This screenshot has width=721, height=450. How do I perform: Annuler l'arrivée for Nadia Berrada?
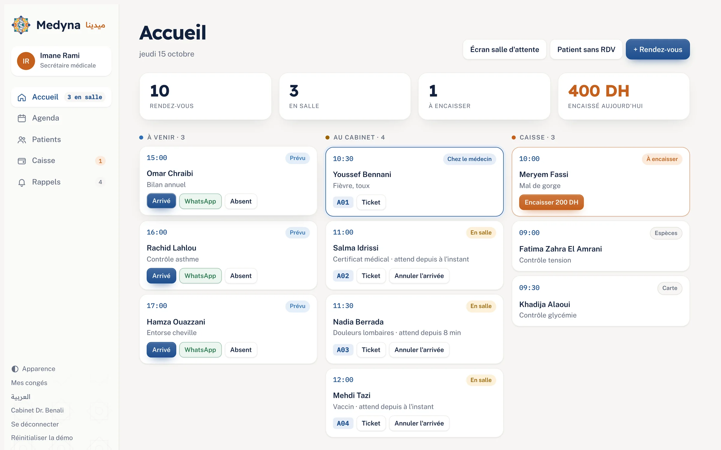tap(419, 350)
